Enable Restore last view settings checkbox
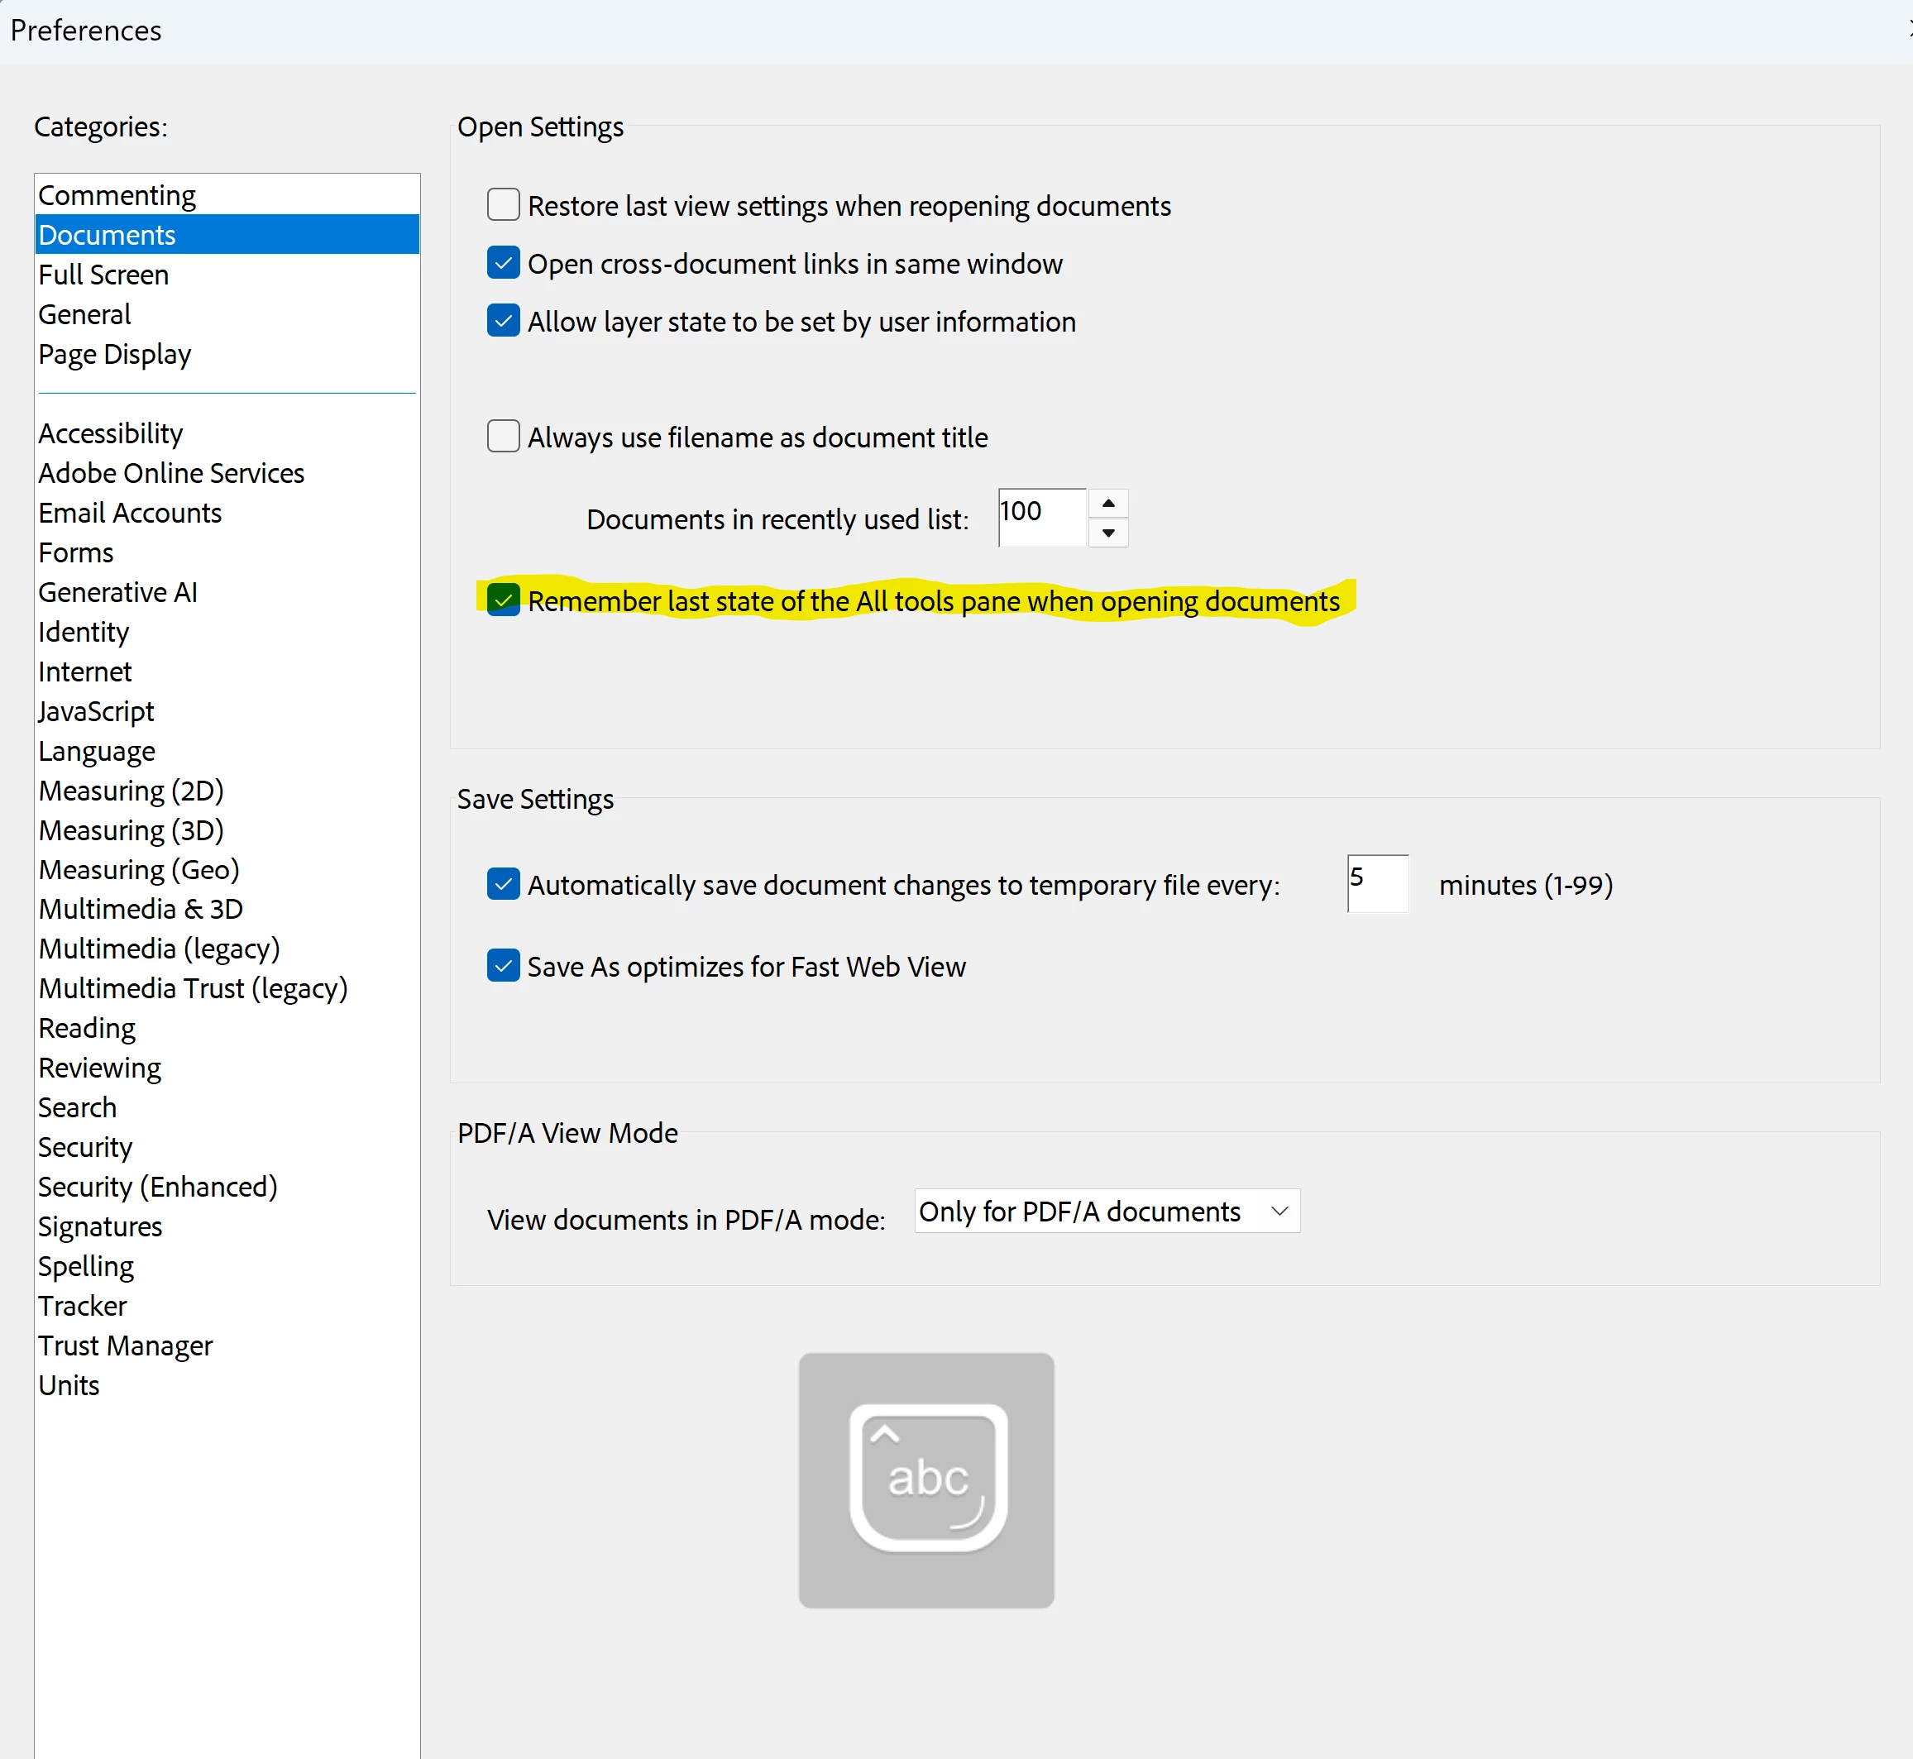 [x=503, y=204]
